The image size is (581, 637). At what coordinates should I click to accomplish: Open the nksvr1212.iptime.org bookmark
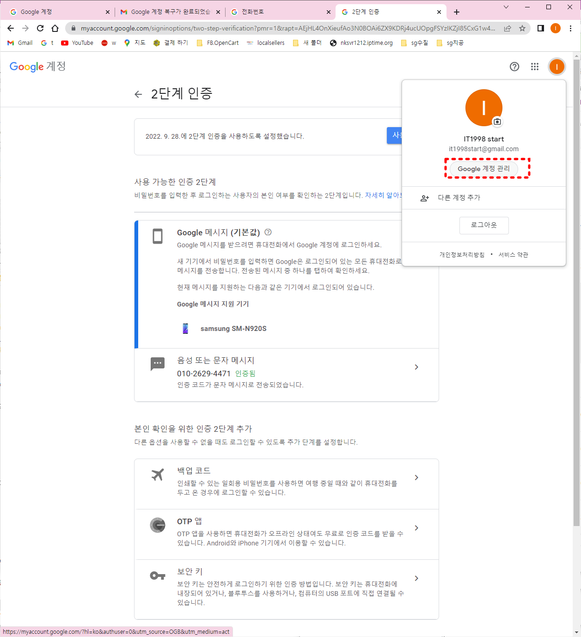(361, 43)
